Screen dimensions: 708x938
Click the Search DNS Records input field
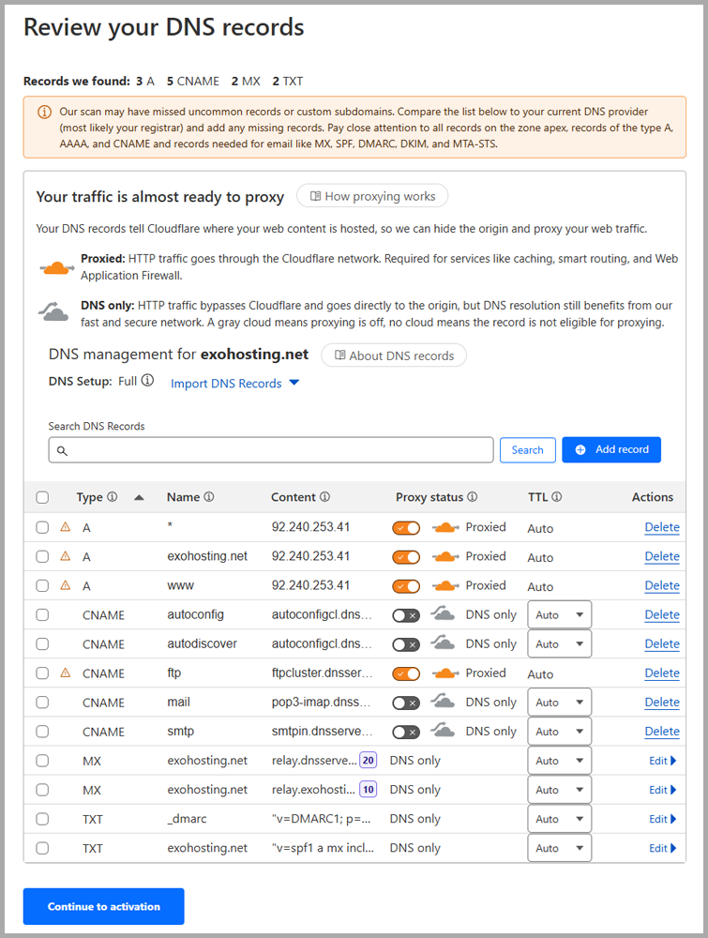(x=271, y=450)
